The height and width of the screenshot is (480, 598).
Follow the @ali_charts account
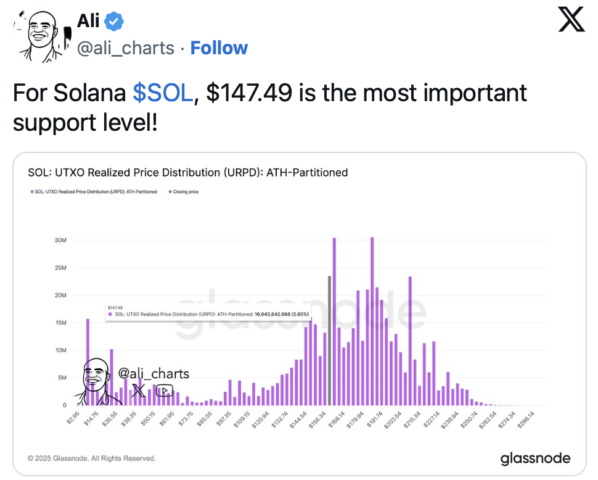[219, 48]
